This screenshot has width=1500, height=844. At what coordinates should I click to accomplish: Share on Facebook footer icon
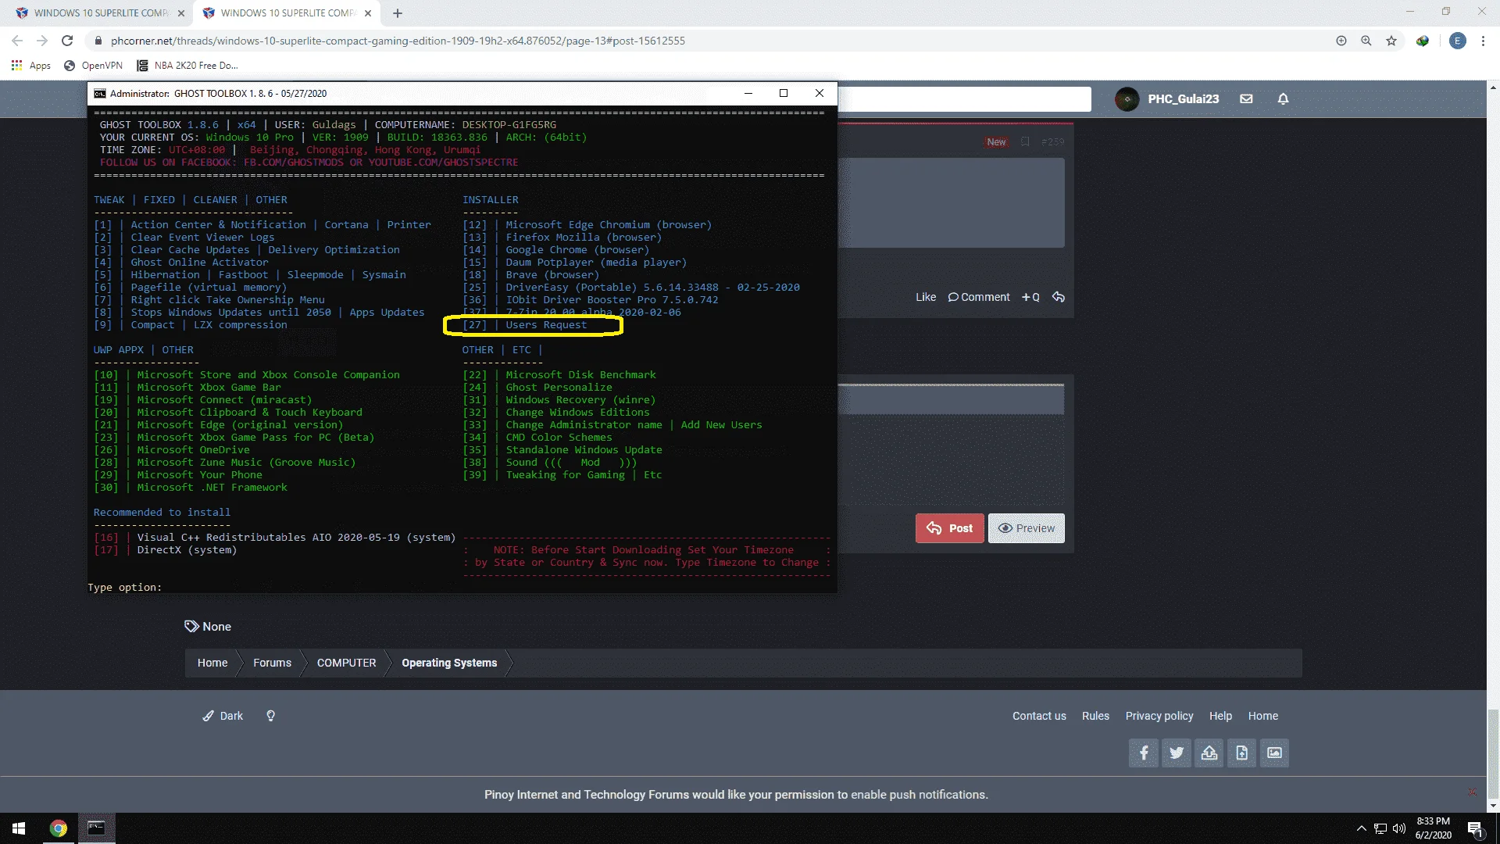click(x=1144, y=753)
